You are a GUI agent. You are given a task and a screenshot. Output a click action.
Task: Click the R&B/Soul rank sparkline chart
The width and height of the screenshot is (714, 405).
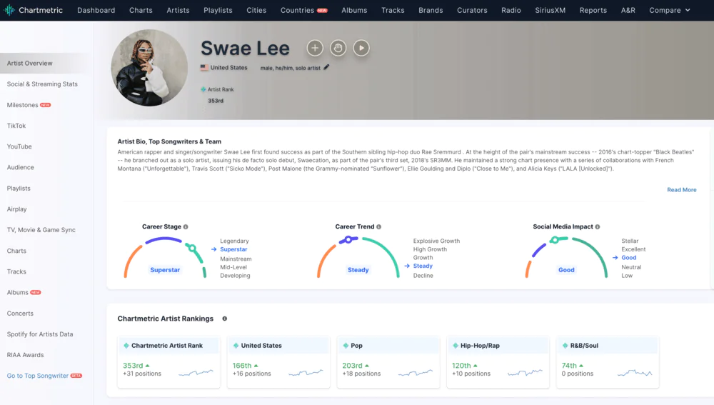(635, 373)
